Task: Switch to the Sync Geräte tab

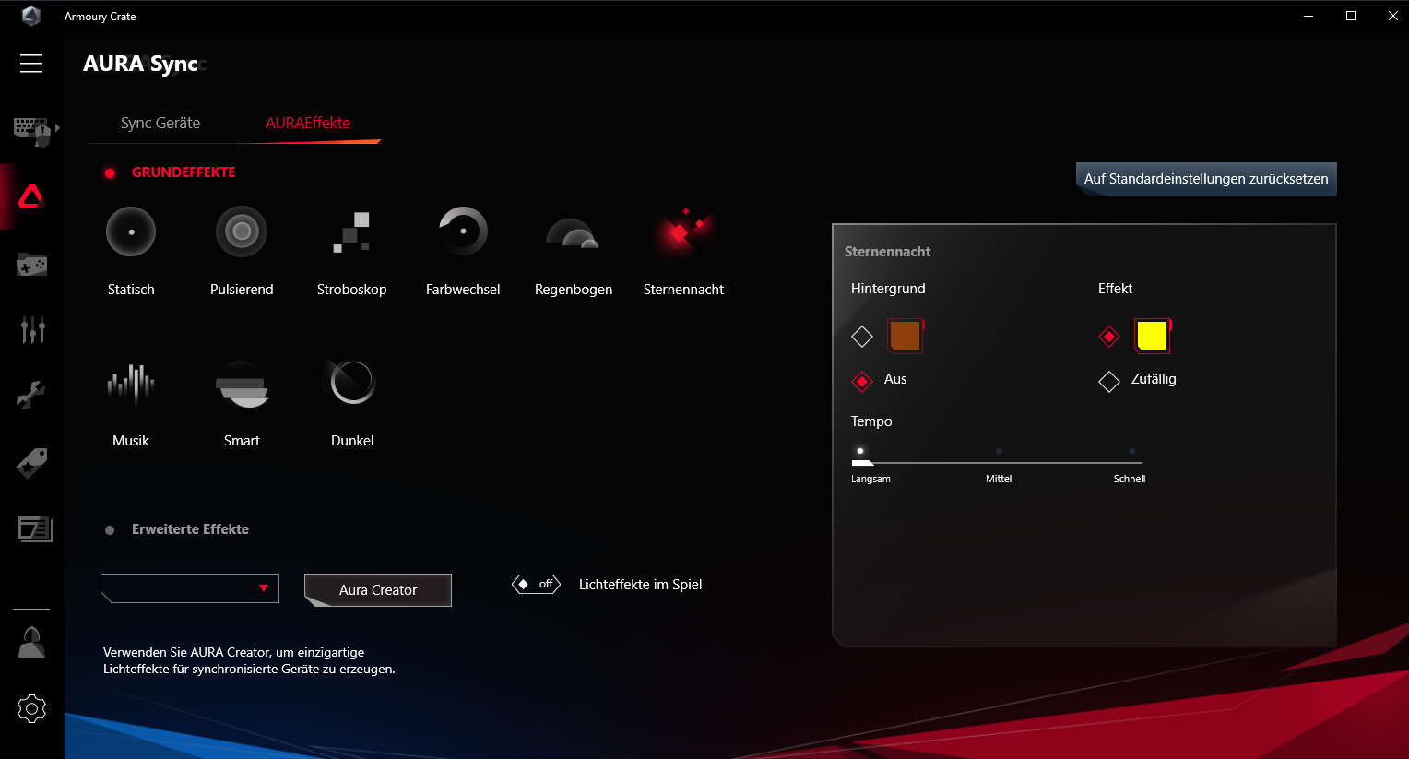Action: 160,123
